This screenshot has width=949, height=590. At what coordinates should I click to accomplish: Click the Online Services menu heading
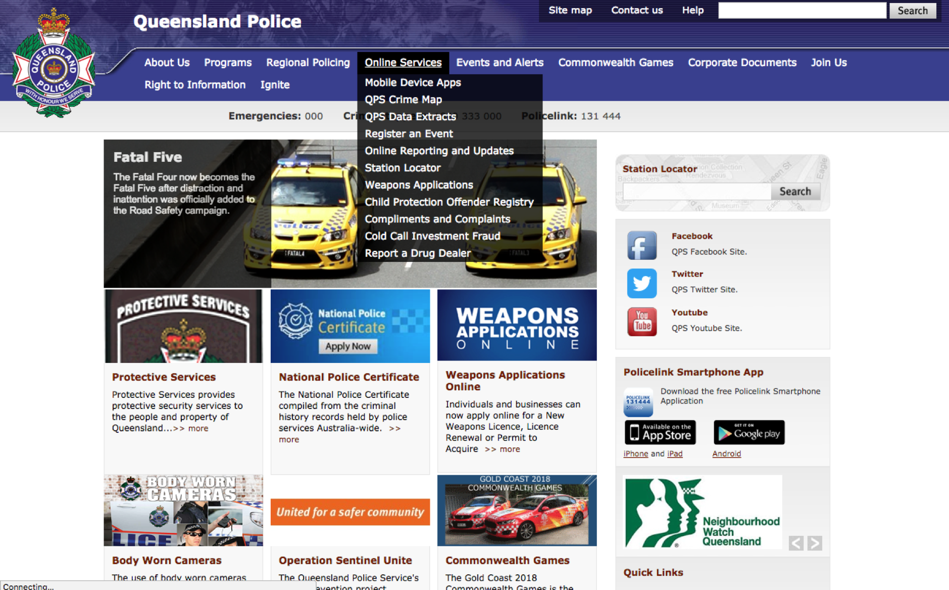403,63
